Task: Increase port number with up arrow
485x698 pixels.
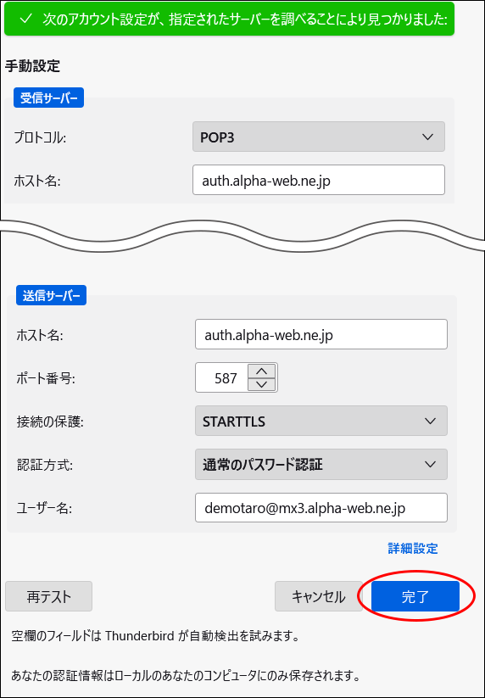Action: tap(262, 371)
